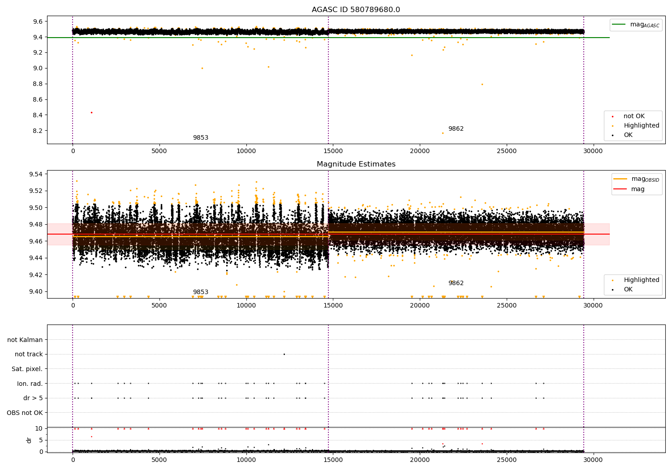The width and height of the screenshot is (672, 470).
Task: Click the '9.40' y-axis tick label
Action: (x=36, y=291)
